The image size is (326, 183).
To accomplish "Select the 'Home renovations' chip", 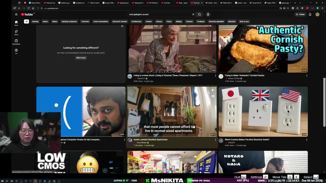I will (101, 21).
